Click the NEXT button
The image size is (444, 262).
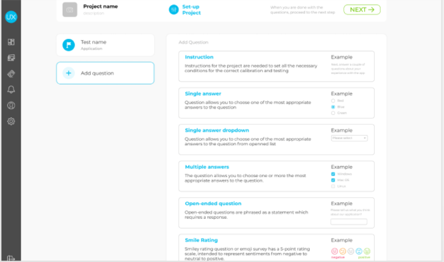[361, 10]
